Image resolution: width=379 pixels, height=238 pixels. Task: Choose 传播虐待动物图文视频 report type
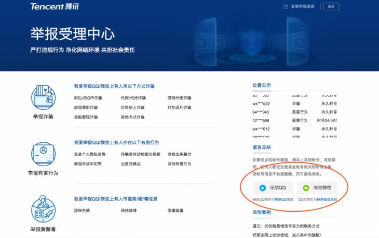point(140,154)
